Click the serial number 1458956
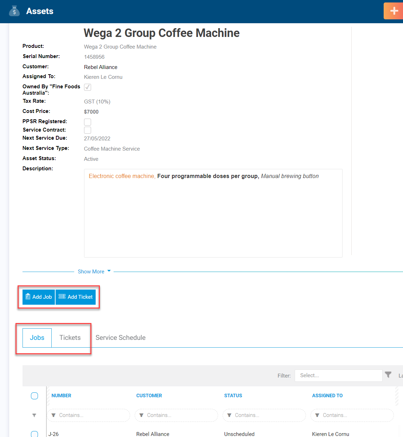 pyautogui.click(x=94, y=57)
